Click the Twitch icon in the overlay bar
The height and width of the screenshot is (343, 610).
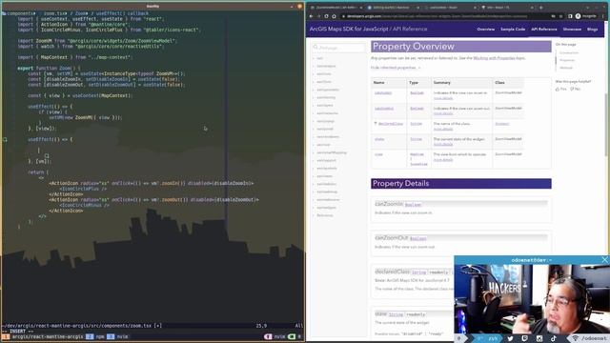tap(524, 339)
